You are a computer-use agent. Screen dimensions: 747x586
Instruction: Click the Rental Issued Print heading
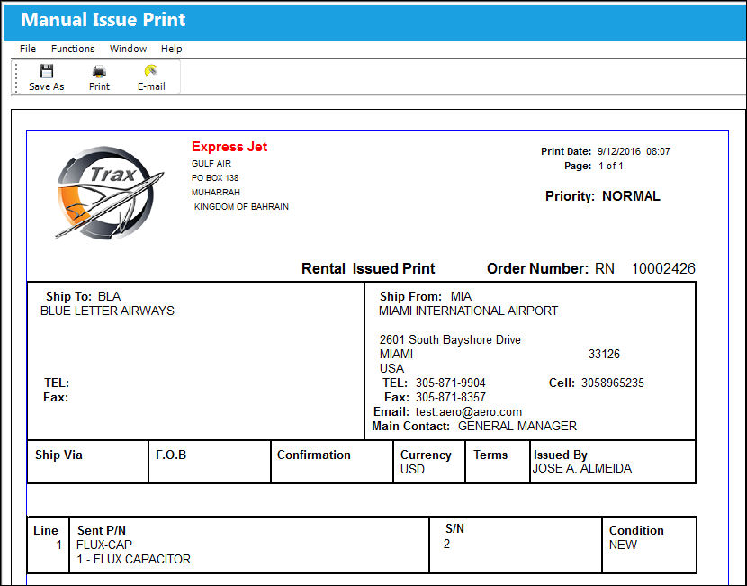point(368,269)
